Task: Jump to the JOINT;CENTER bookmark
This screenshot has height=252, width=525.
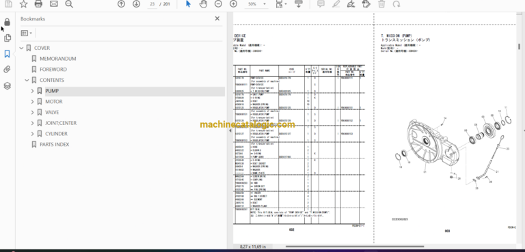Action: pos(61,123)
